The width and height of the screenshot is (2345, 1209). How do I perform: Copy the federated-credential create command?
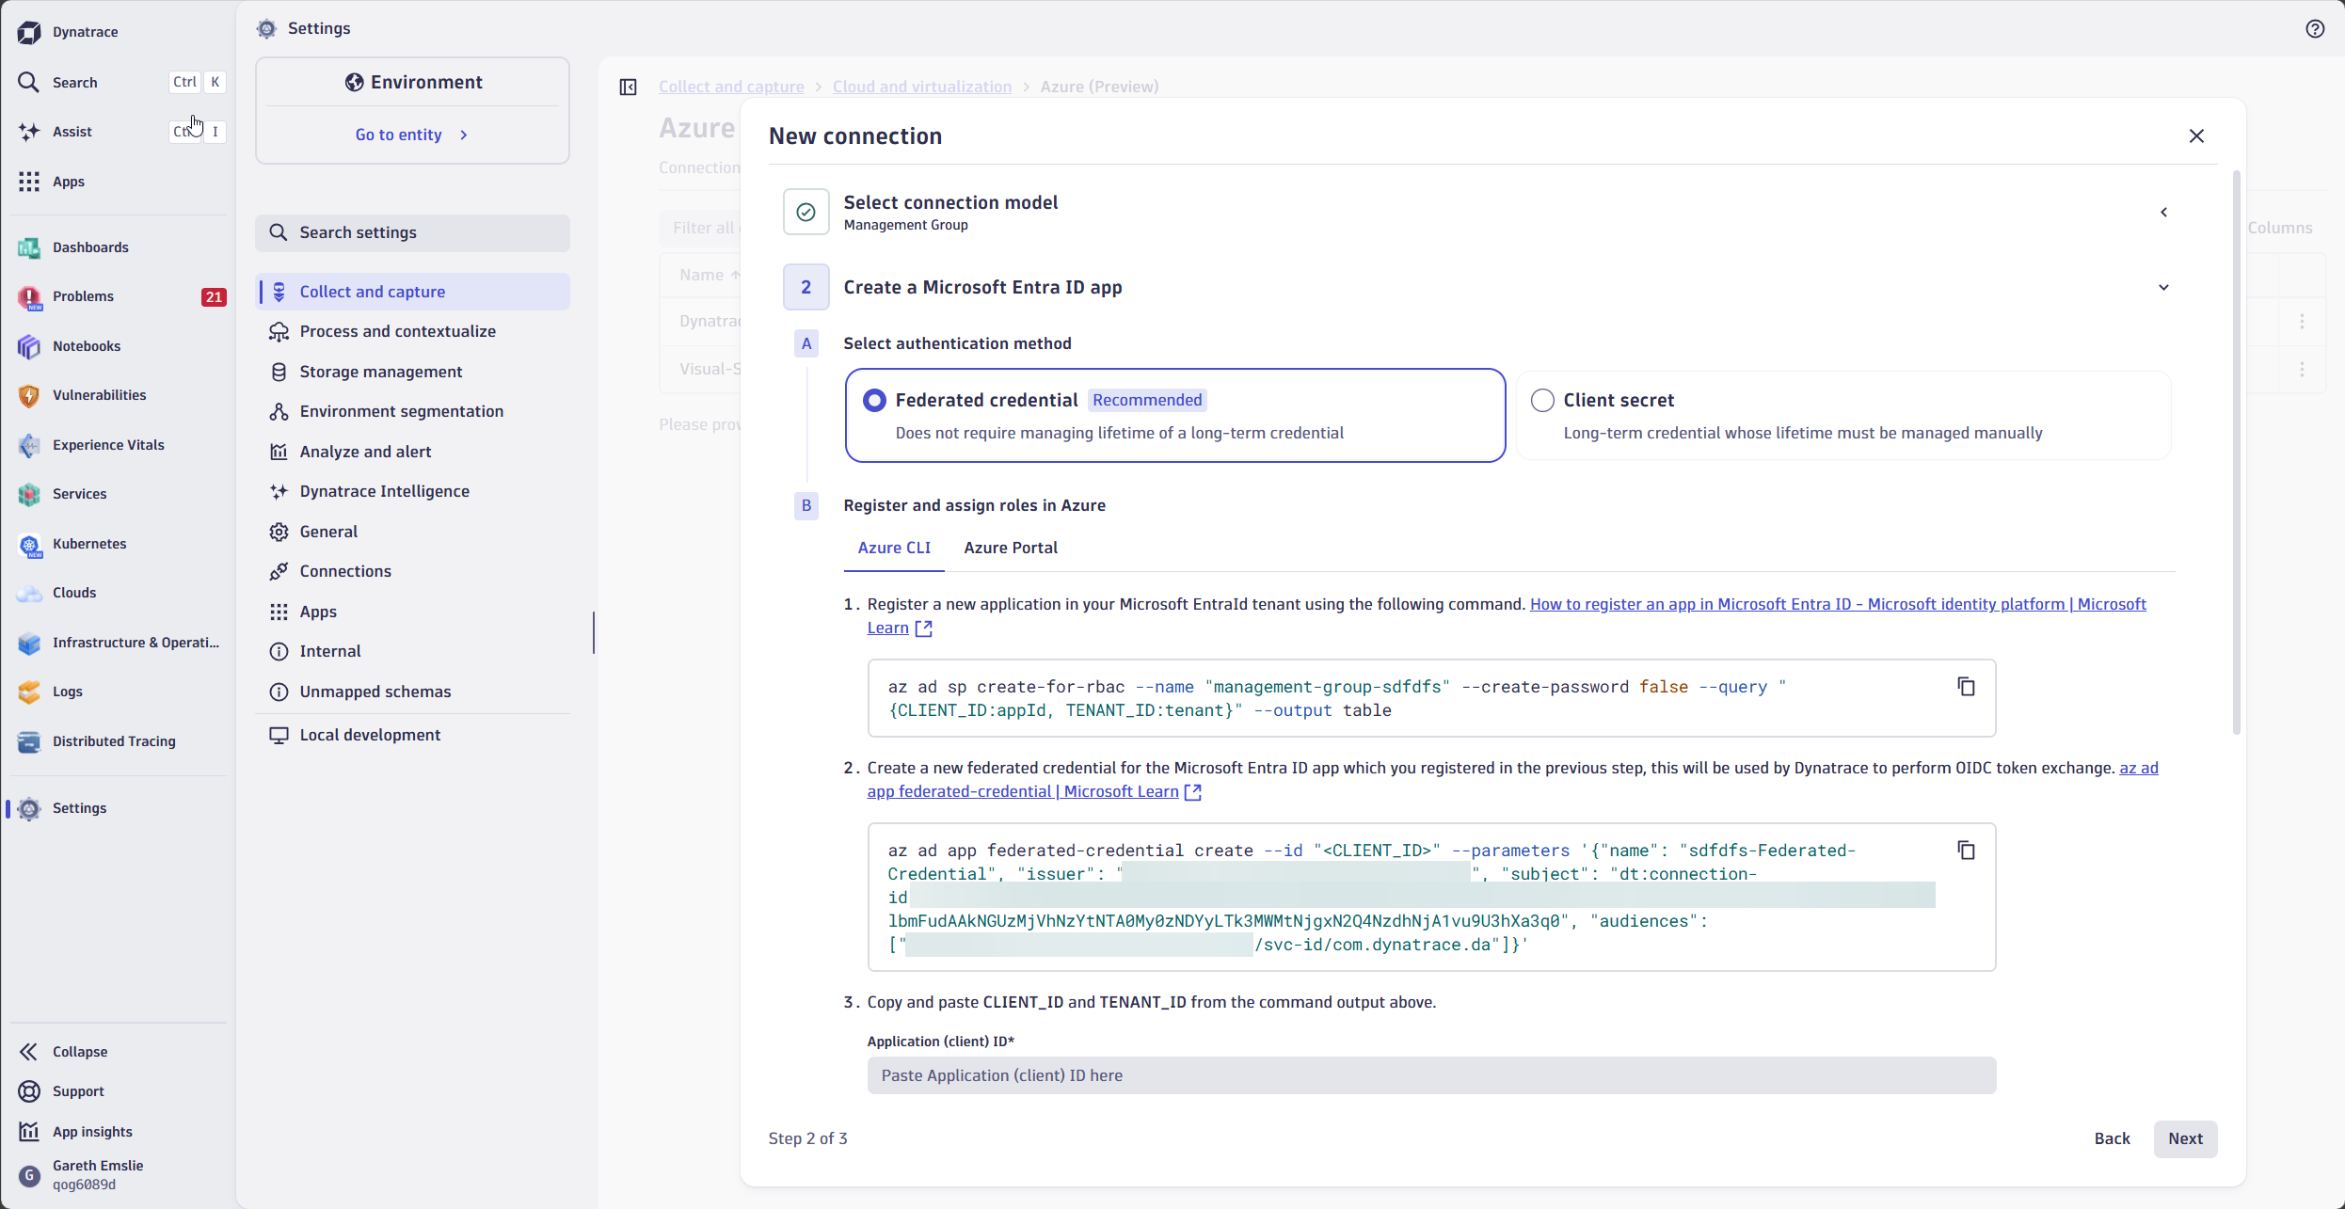coord(1966,851)
